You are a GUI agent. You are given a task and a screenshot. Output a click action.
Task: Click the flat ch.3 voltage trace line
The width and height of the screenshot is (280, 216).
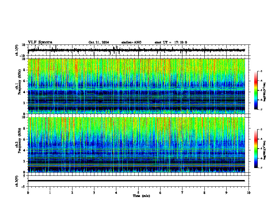(136, 181)
